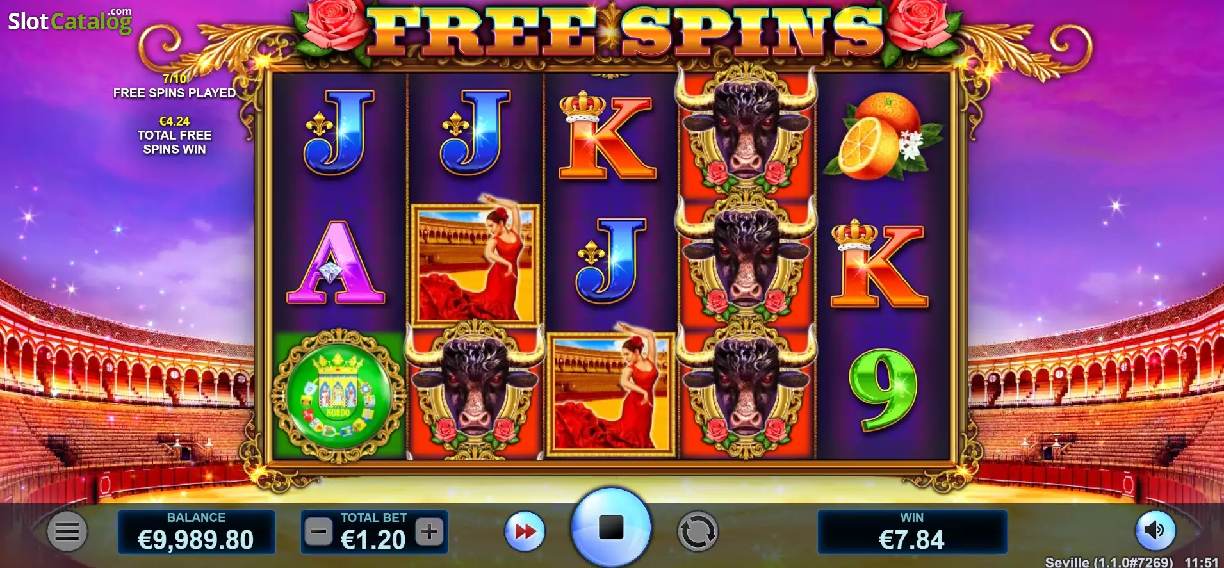This screenshot has width=1224, height=568.
Task: Open autoplay circular arrows button
Action: [698, 531]
